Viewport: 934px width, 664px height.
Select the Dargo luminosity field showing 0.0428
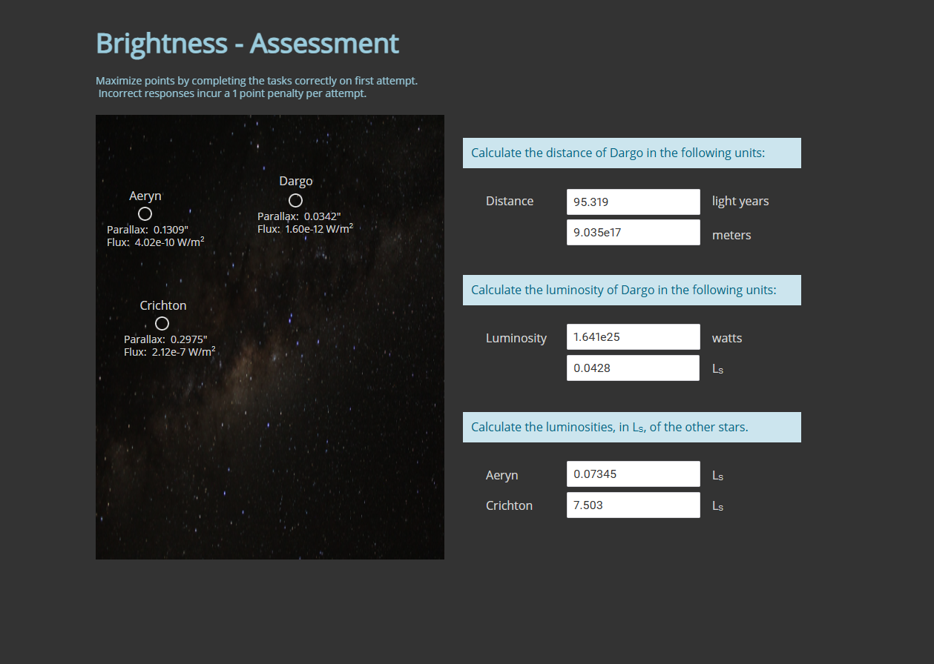(633, 368)
